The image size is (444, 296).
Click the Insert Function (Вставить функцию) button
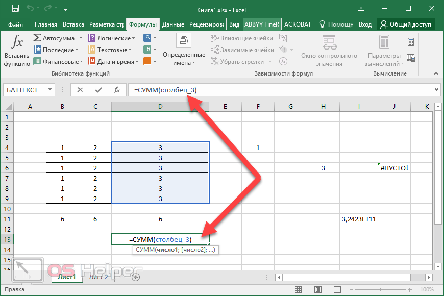tap(17, 51)
